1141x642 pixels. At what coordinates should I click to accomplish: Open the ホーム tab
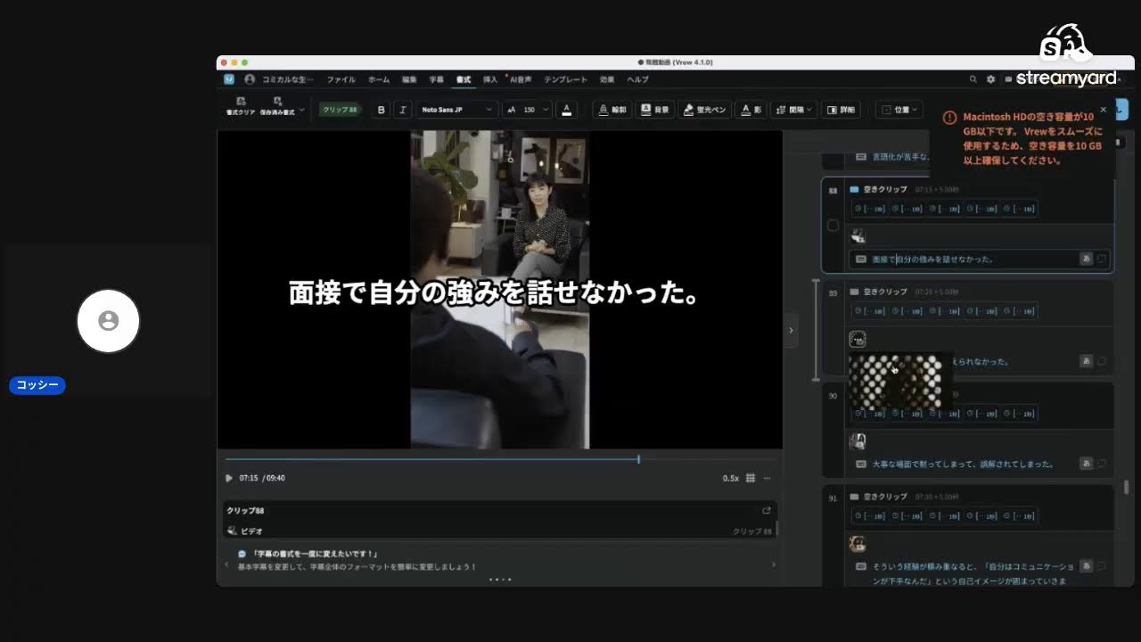tap(379, 79)
